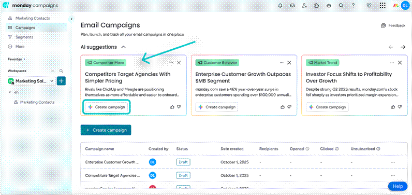Click the teal Create campaign button
The image size is (412, 195).
pos(106,130)
